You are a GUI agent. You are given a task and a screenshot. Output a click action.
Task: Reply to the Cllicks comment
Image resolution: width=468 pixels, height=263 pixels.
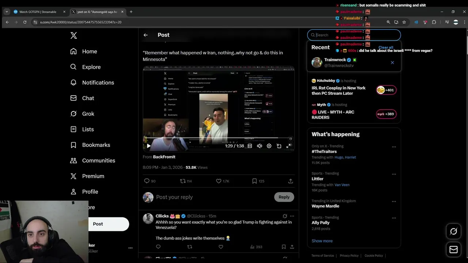click(x=158, y=247)
